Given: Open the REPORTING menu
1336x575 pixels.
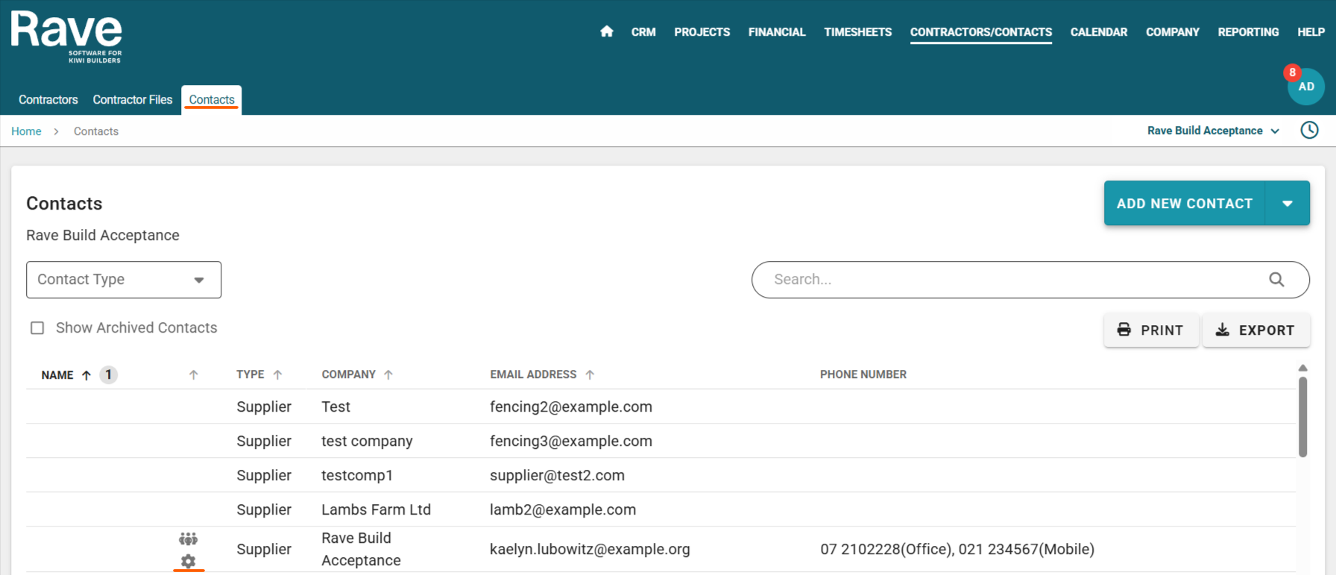Looking at the screenshot, I should point(1248,32).
